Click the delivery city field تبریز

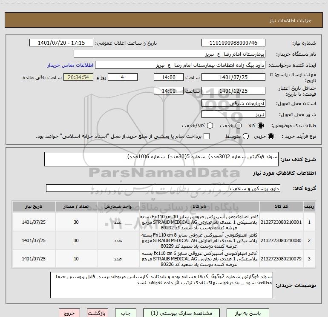(233, 114)
